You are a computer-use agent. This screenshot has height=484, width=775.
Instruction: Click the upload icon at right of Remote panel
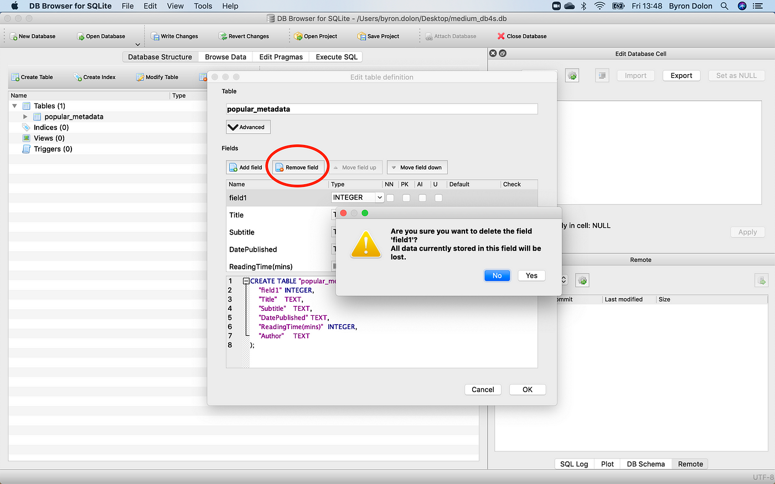762,280
